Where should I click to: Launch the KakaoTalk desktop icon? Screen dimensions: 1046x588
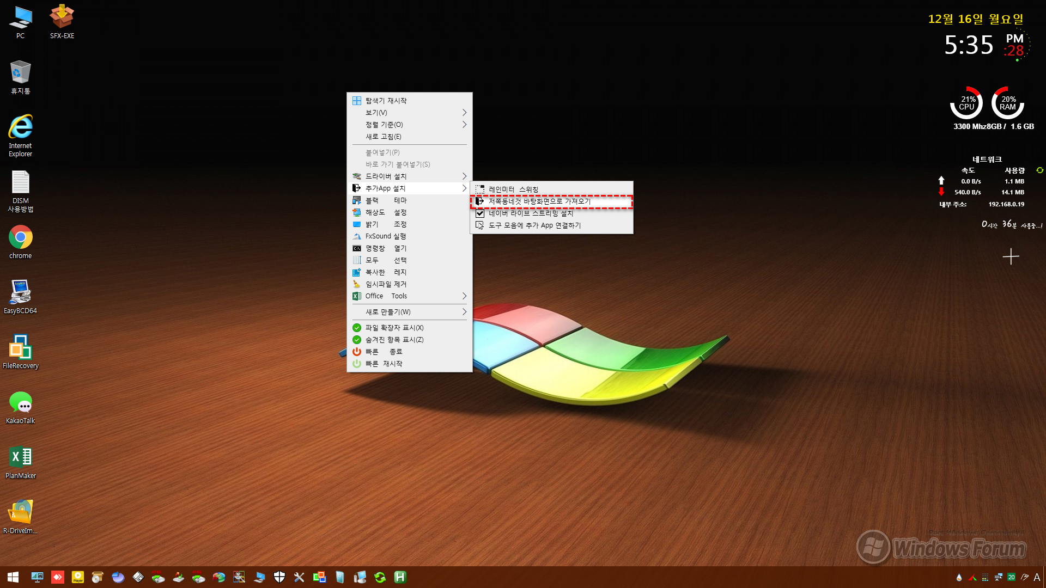(x=20, y=407)
